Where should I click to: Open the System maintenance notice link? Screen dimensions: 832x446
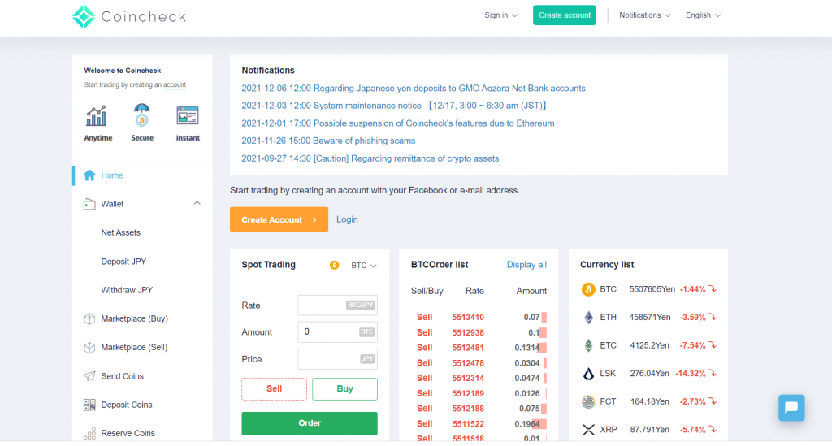[x=394, y=106]
